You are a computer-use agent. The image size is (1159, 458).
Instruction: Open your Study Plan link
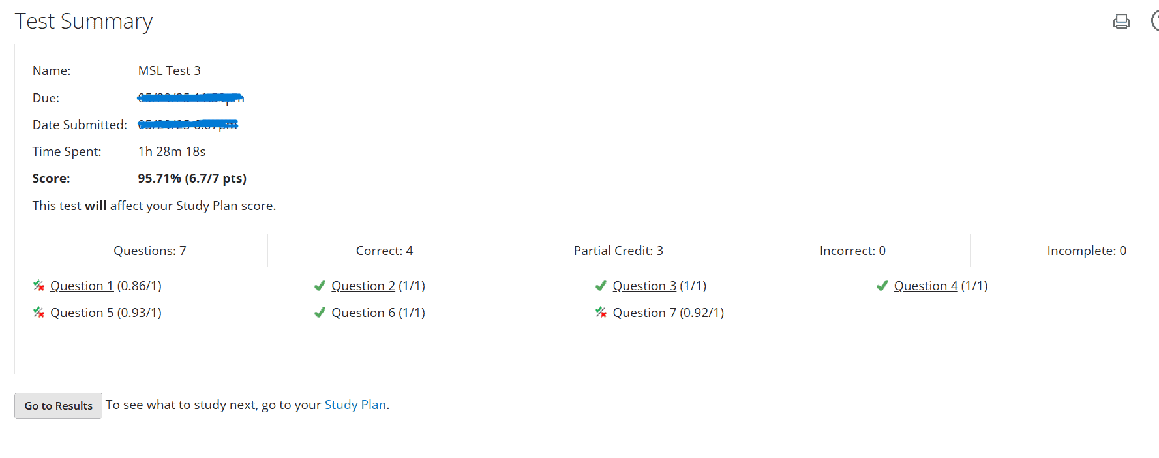pos(355,405)
